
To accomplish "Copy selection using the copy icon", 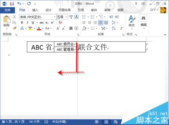I will [14, 23].
